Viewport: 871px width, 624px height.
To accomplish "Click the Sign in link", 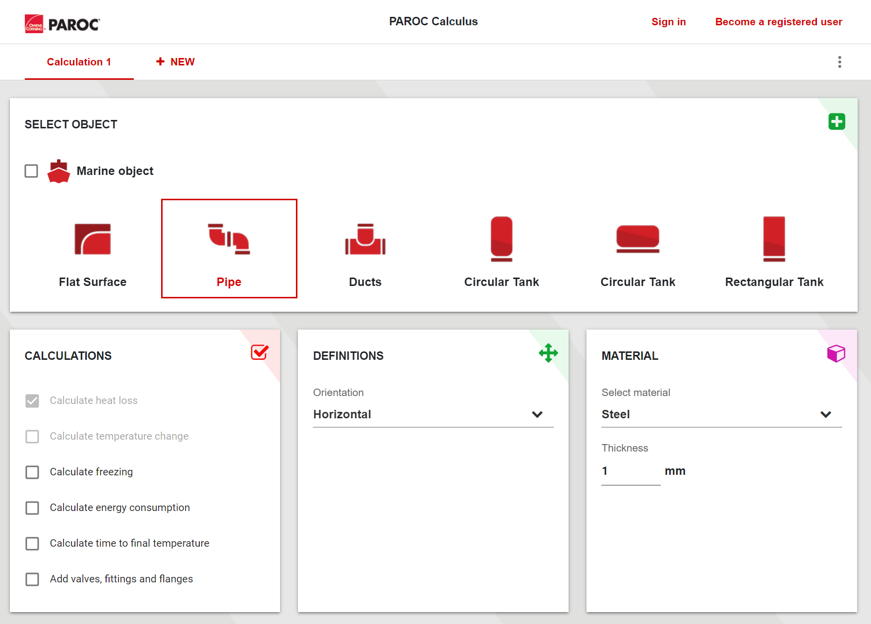I will click(x=668, y=22).
